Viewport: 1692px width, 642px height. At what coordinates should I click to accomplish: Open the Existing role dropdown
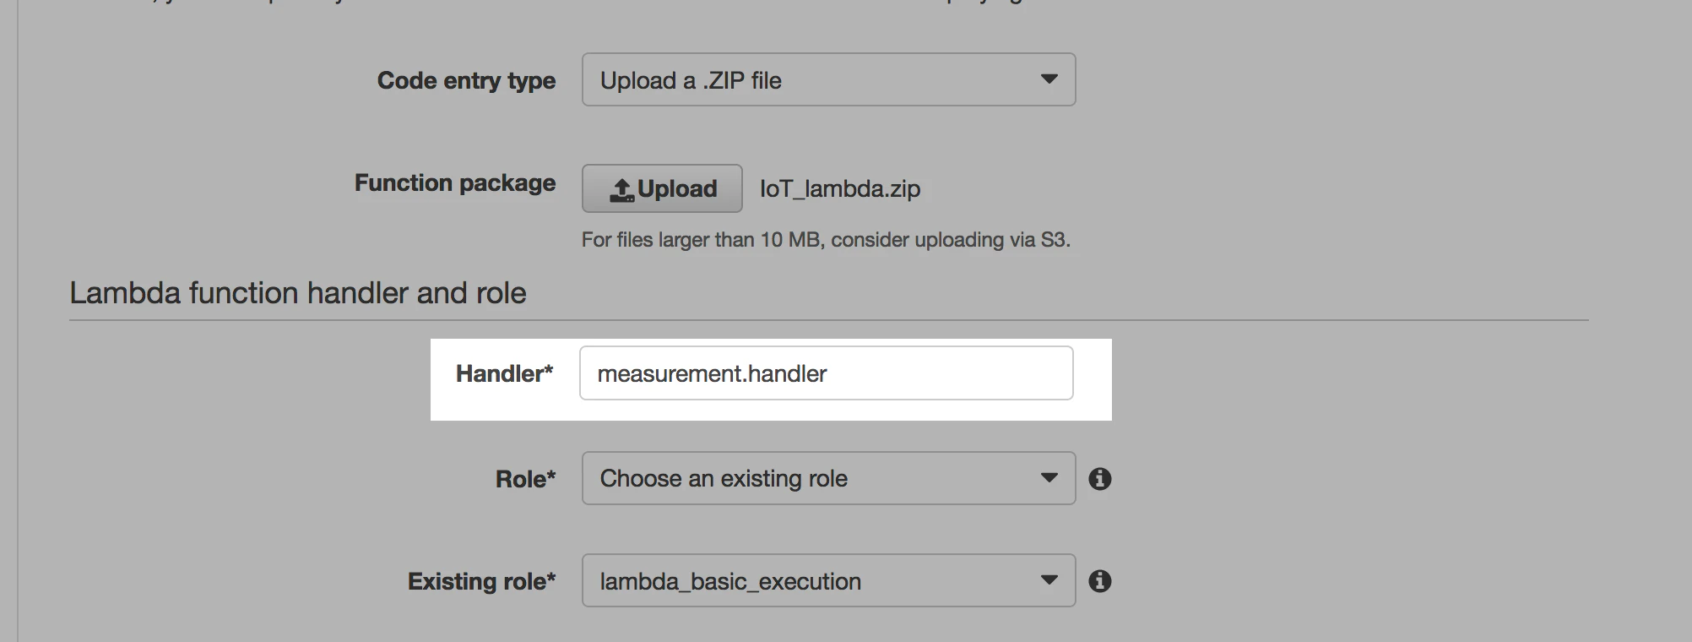pos(828,580)
